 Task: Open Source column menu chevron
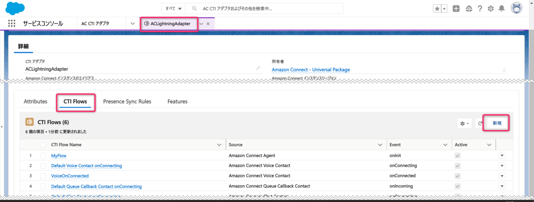(x=380, y=145)
